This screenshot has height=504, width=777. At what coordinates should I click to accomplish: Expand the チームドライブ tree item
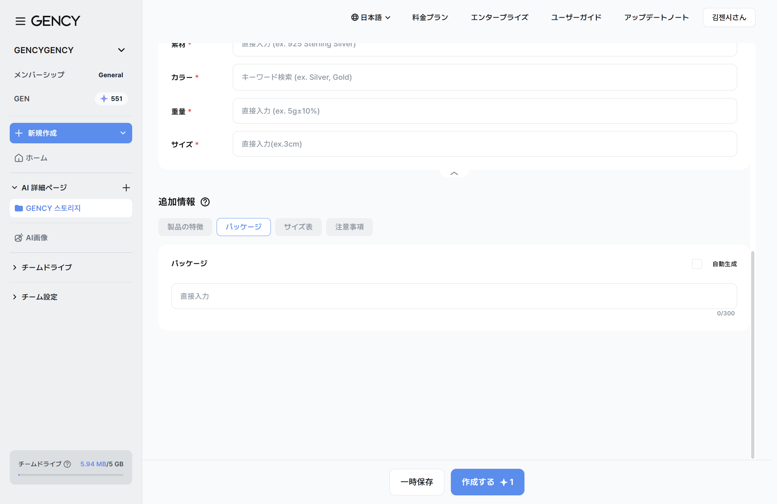click(14, 267)
